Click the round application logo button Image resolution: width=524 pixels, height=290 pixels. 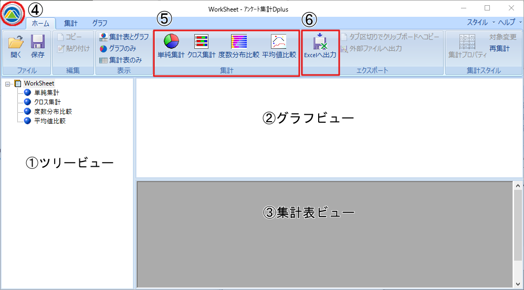click(x=13, y=14)
